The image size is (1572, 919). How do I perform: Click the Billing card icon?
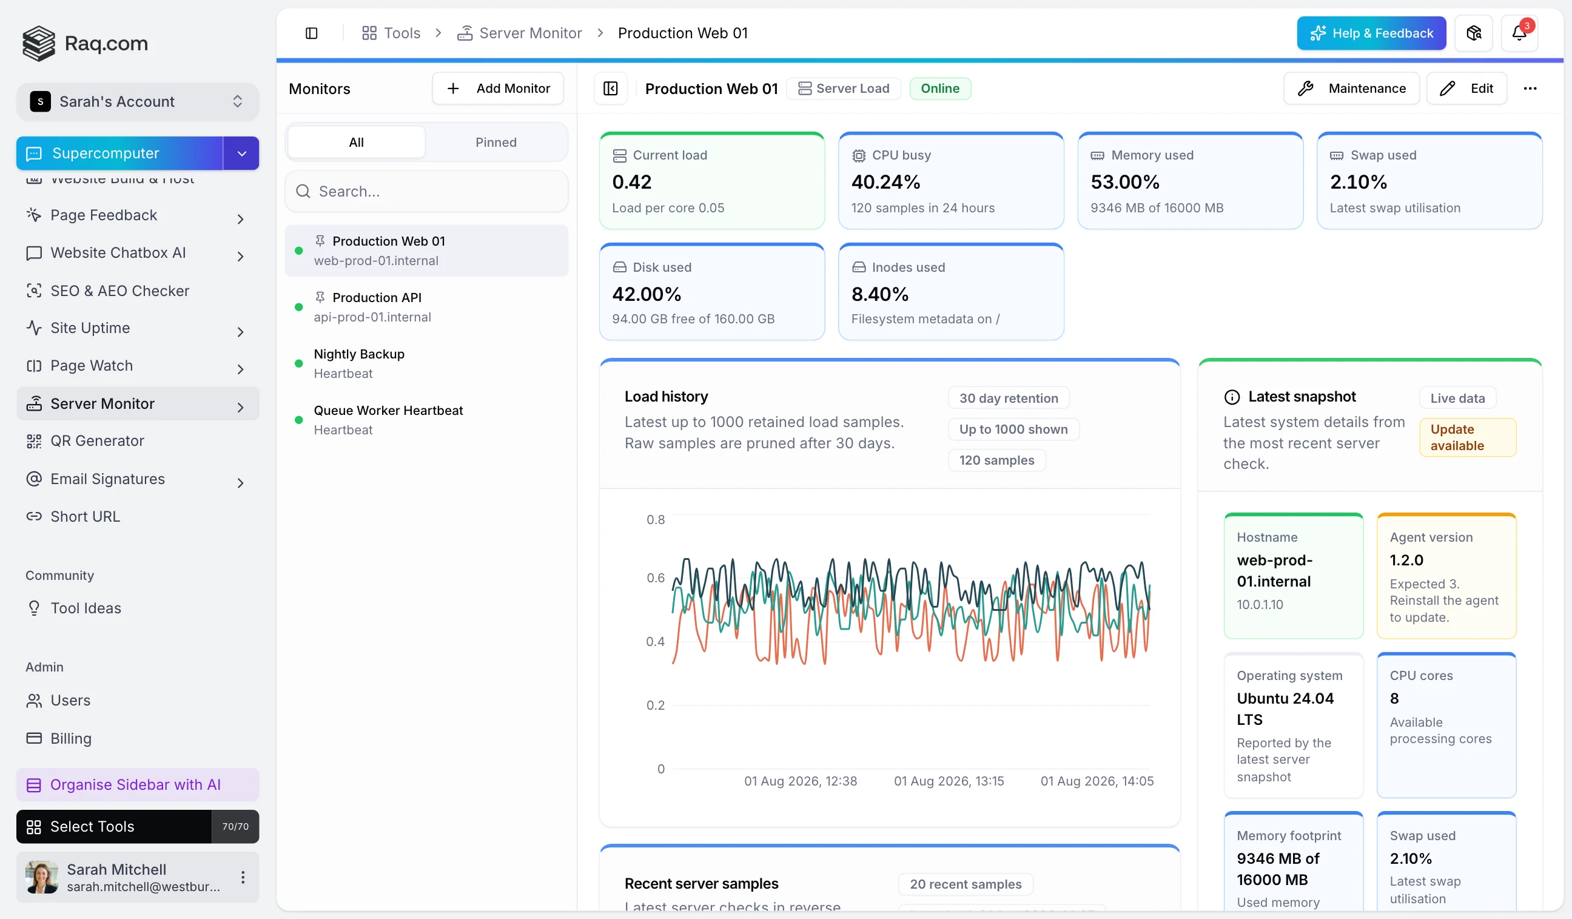tap(34, 738)
